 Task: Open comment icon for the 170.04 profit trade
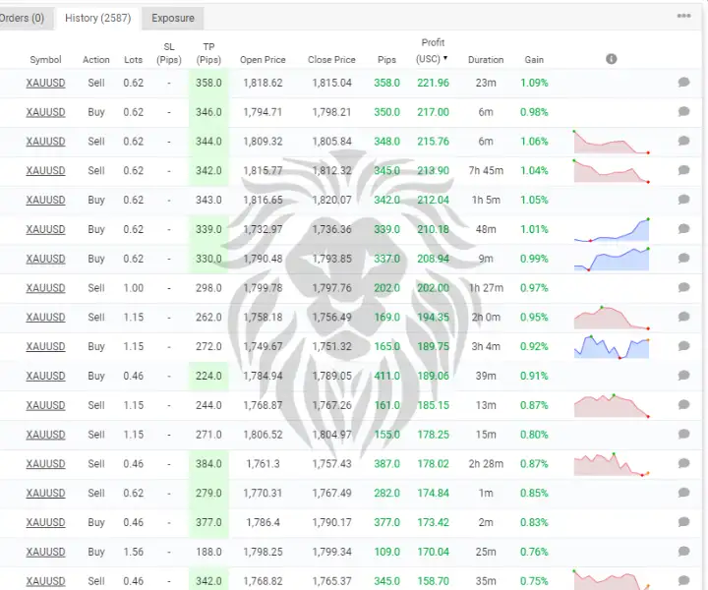683,552
